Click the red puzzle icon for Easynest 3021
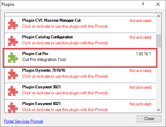The width and height of the screenshot is (166, 127). pos(13,91)
